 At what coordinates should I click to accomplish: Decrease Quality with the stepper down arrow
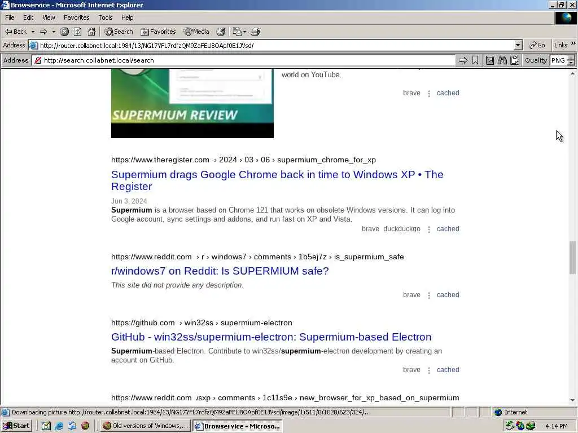click(571, 63)
